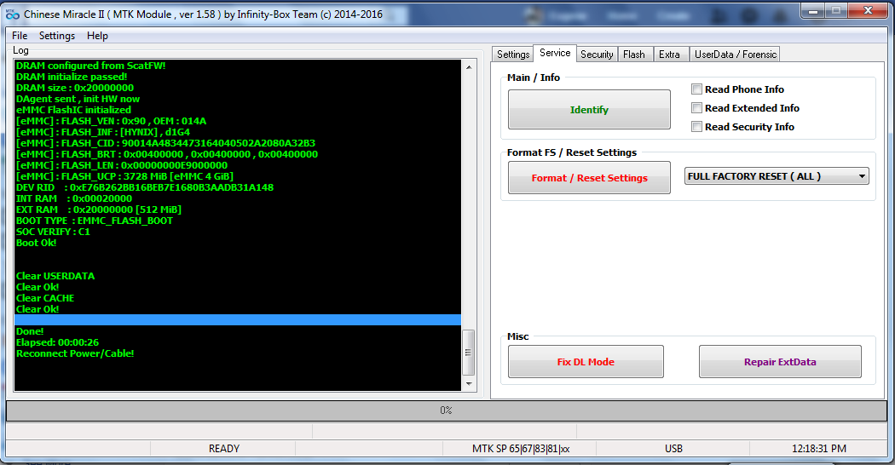The width and height of the screenshot is (895, 465).
Task: Click the 'Done!' log line
Action: 30,331
